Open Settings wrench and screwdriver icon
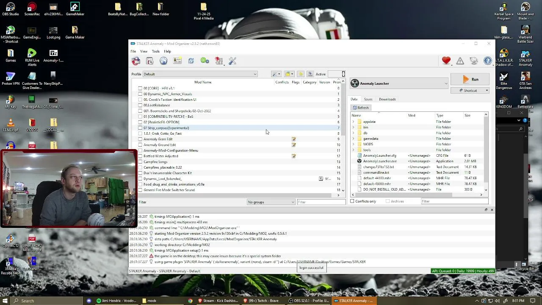Viewport: 542px width, 305px height. [232, 61]
